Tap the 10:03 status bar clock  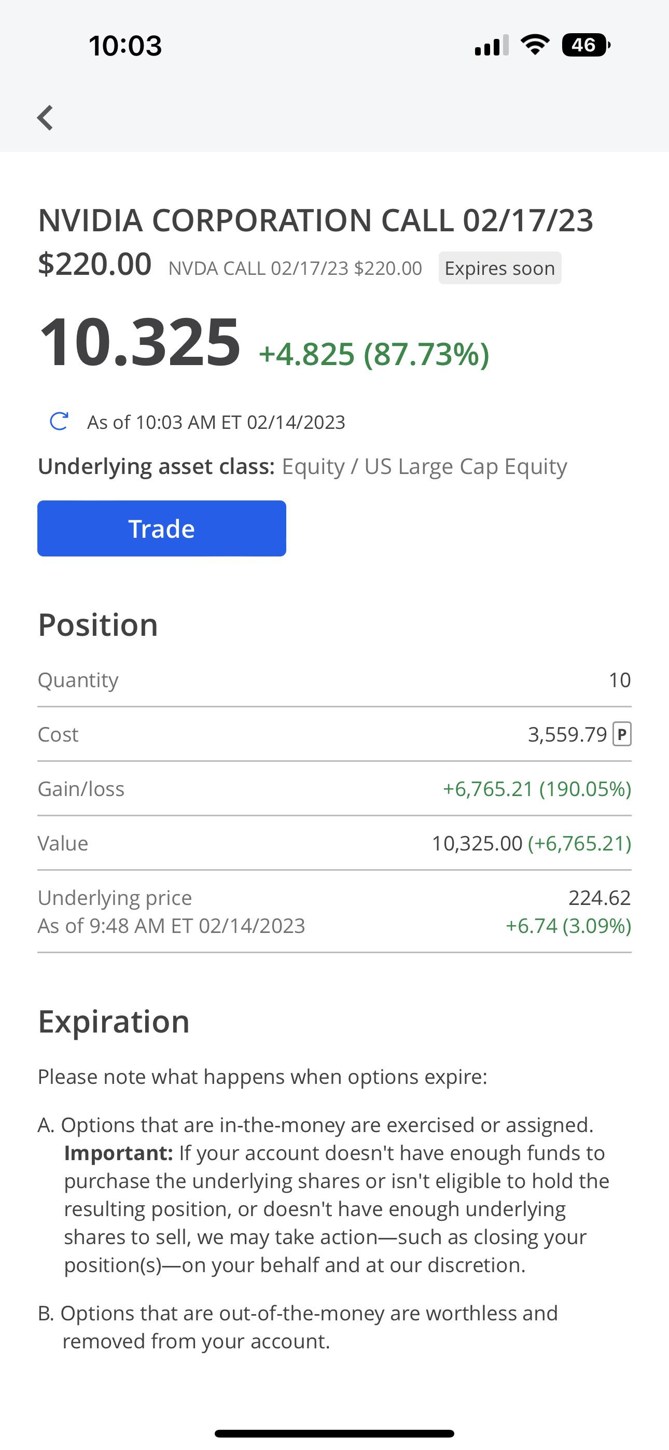pyautogui.click(x=125, y=46)
